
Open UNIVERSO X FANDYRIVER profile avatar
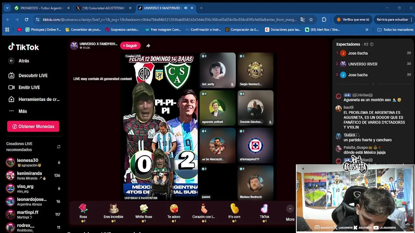click(x=74, y=46)
